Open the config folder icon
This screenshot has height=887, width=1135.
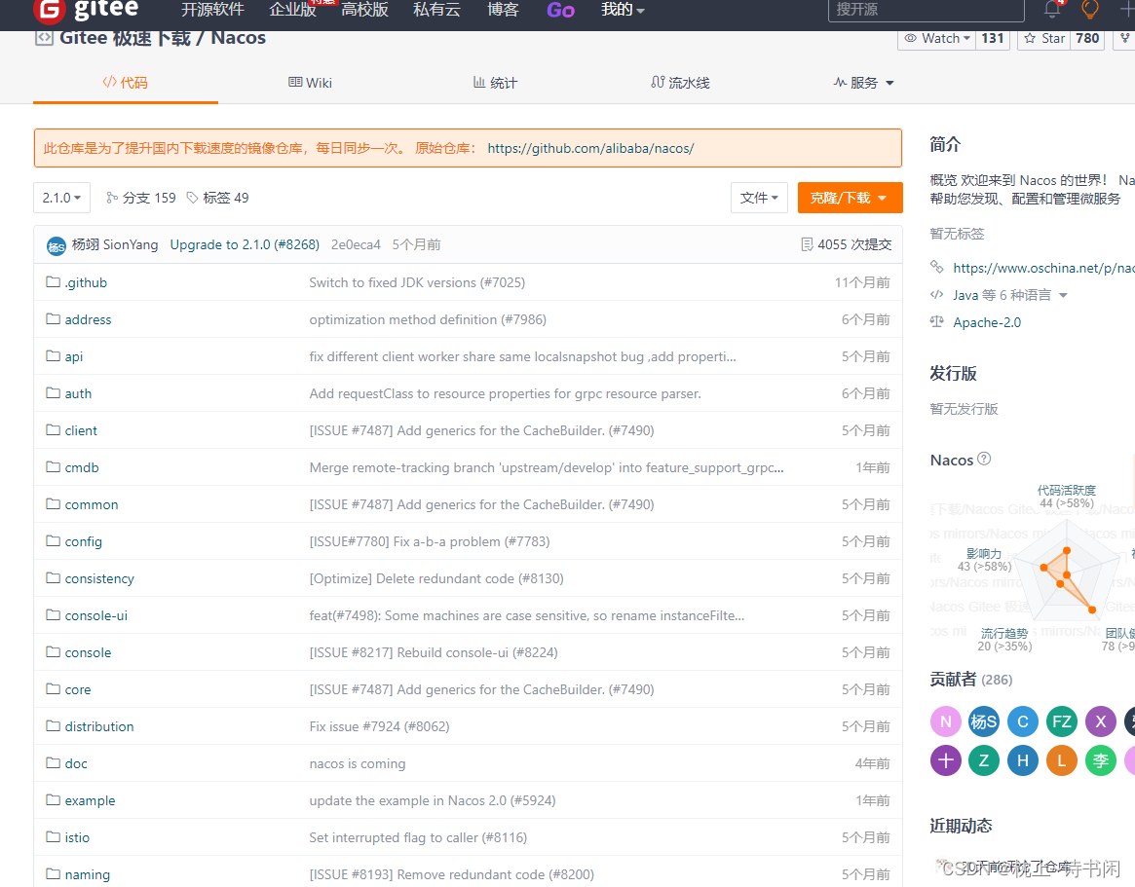tap(53, 539)
